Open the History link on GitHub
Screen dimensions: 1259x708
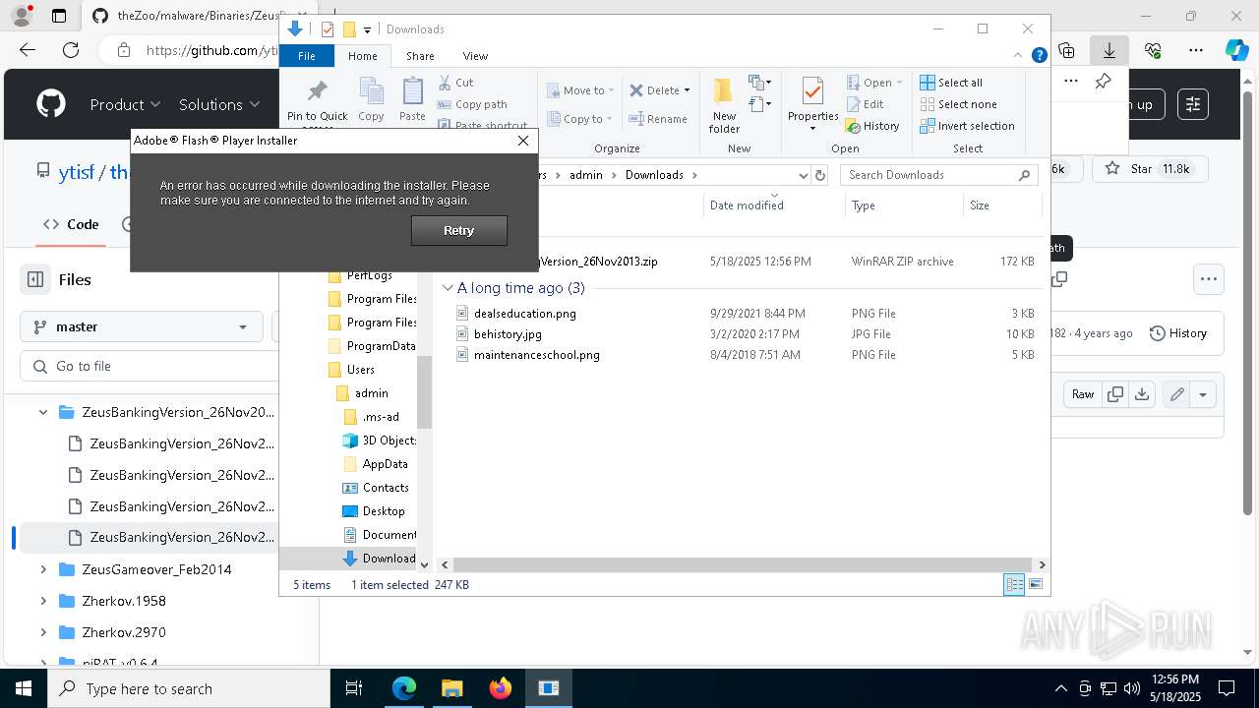1178,333
